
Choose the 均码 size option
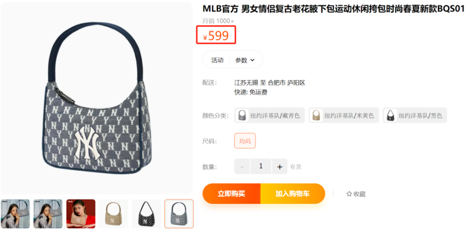(x=245, y=141)
